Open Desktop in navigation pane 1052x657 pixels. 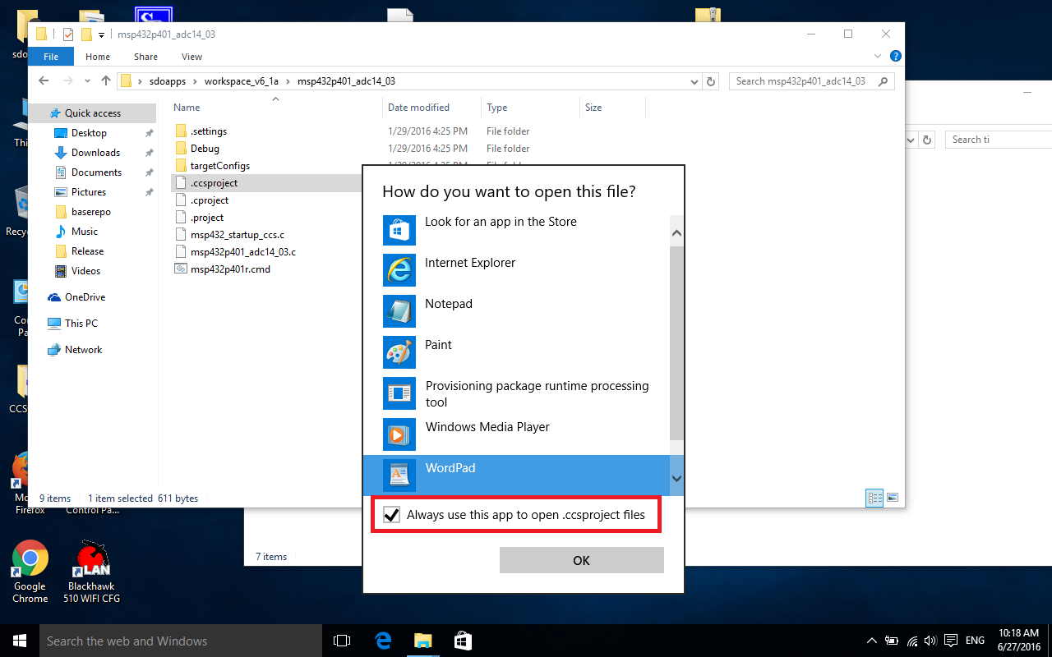pos(89,133)
